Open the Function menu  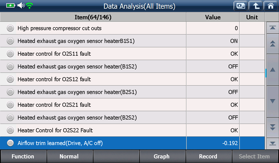(23, 156)
